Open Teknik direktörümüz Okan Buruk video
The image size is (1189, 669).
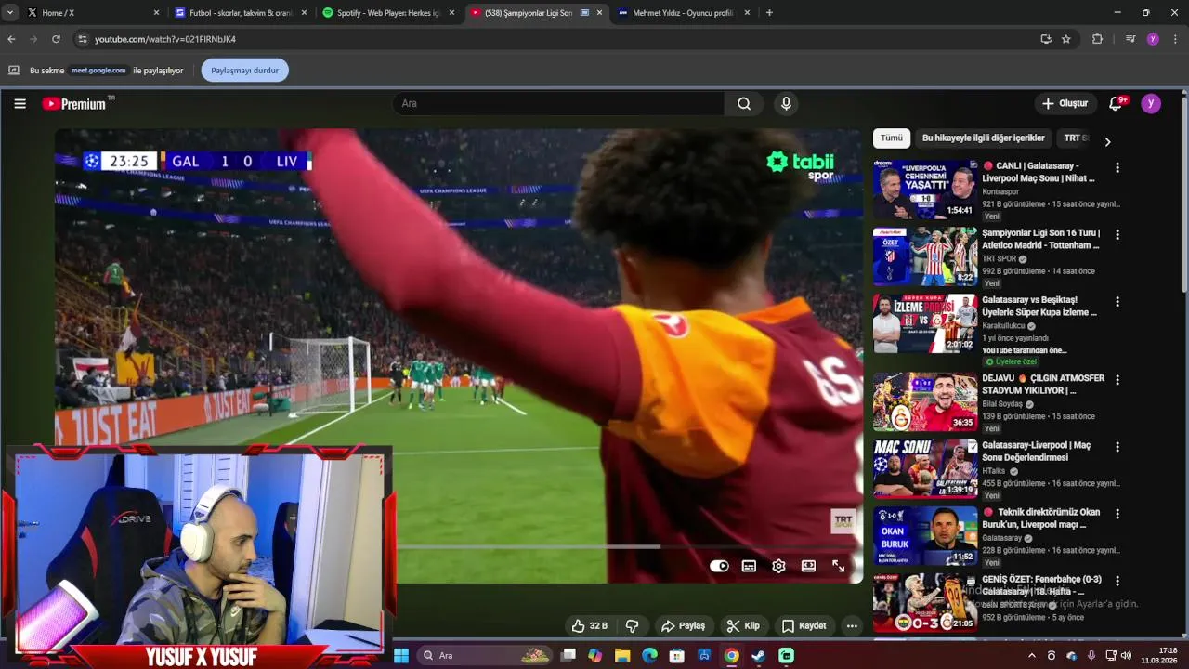(x=1041, y=518)
